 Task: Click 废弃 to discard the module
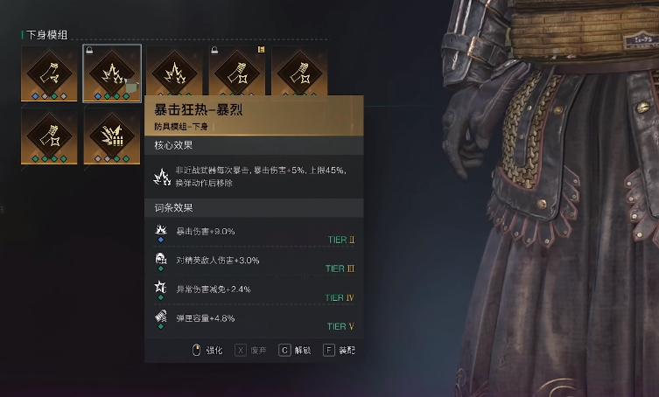point(251,350)
